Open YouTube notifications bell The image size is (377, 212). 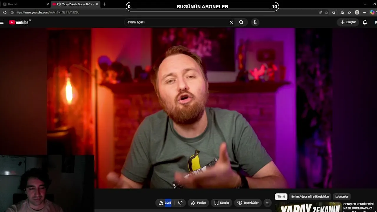click(x=365, y=22)
